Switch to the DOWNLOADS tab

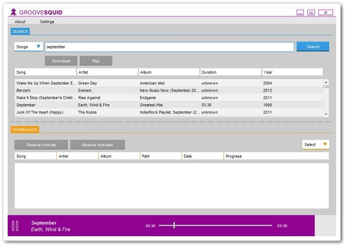[x=25, y=130]
